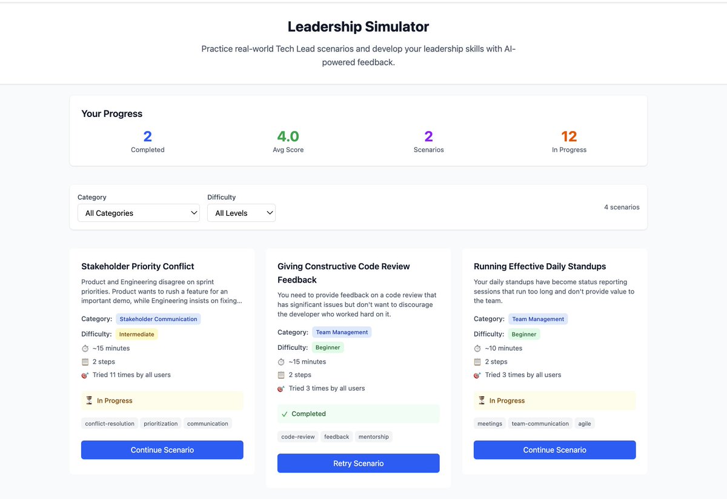Viewport: 727px width, 499px height.
Task: Click the prioritization tag
Action: [161, 424]
